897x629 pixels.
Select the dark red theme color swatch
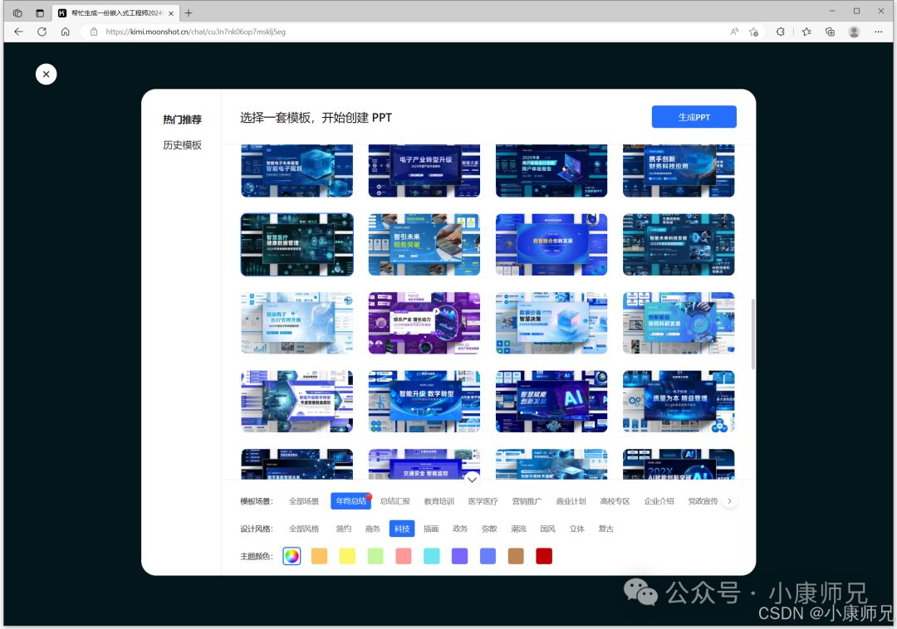coord(544,556)
